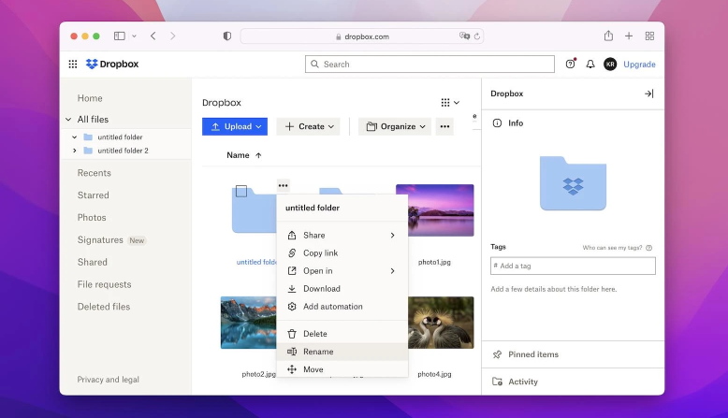The height and width of the screenshot is (418, 728).
Task: Open File requests in sidebar
Action: (x=104, y=284)
